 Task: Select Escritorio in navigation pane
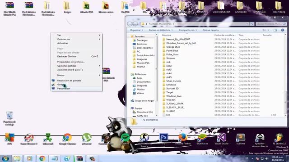tap(141, 44)
